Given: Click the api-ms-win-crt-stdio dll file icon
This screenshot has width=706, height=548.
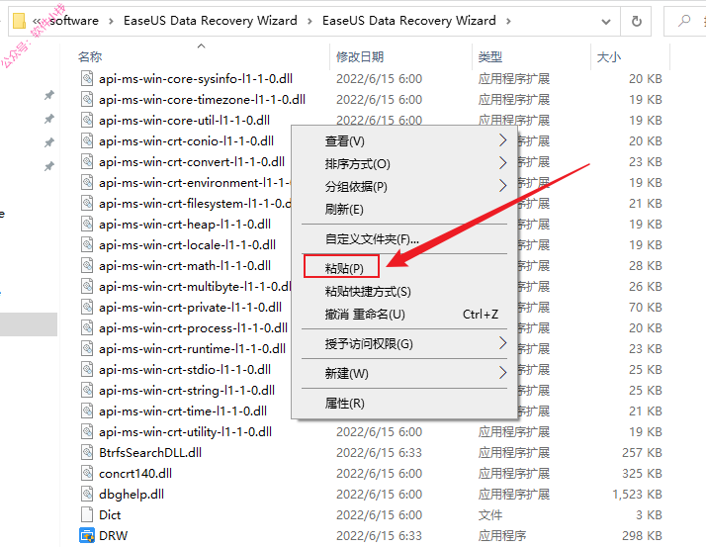Looking at the screenshot, I should (x=87, y=370).
